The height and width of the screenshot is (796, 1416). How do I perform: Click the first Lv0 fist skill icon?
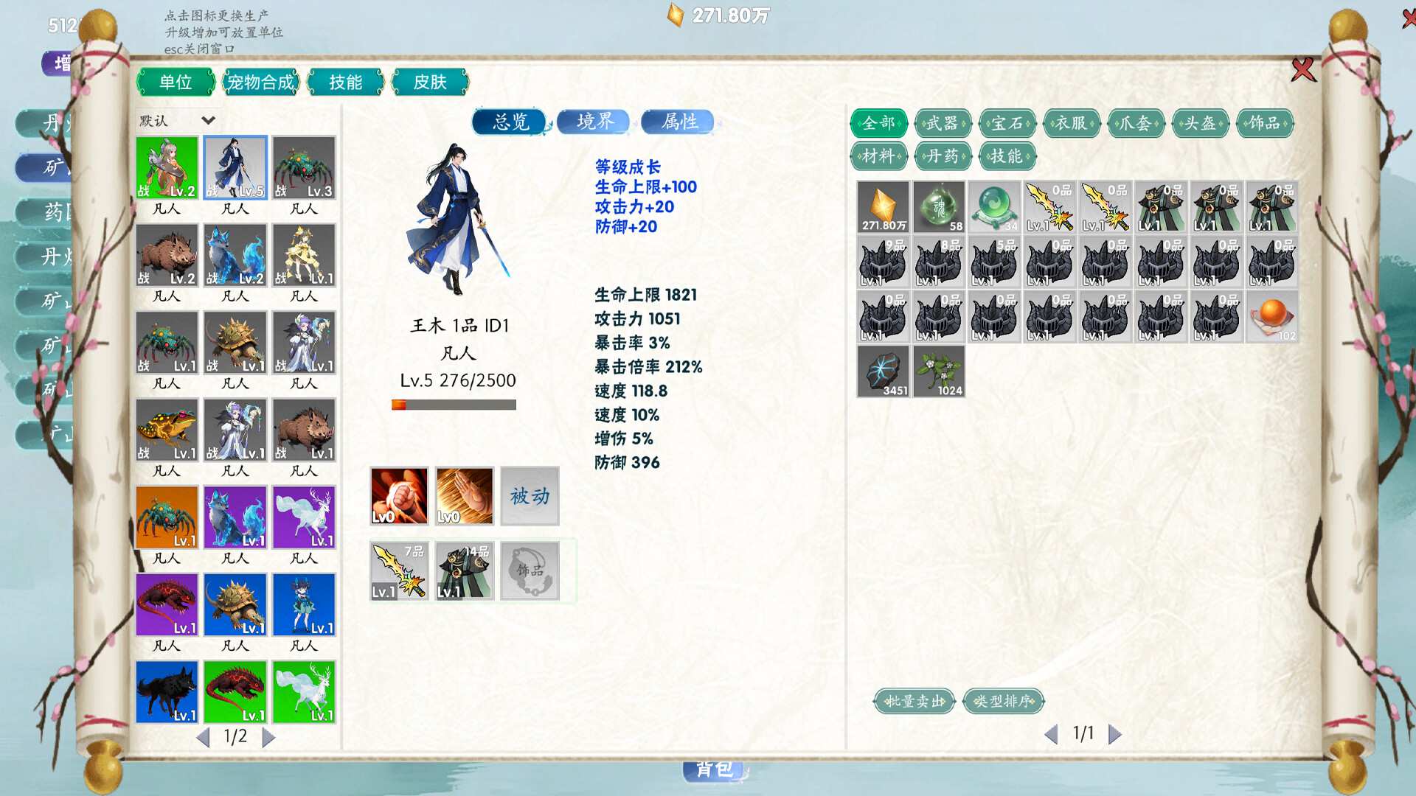[x=398, y=496]
